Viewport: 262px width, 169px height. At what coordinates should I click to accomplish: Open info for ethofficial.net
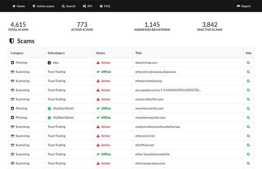pos(248,145)
